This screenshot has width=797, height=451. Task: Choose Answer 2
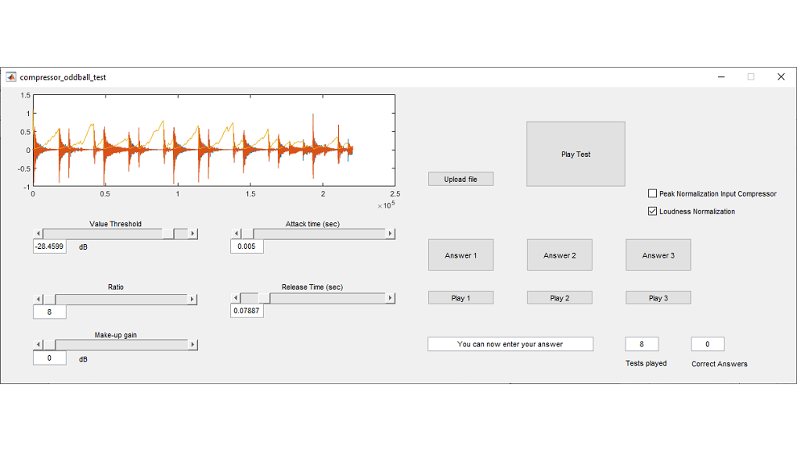[x=560, y=254]
